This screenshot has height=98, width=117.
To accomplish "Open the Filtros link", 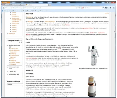I will pos(12,59).
